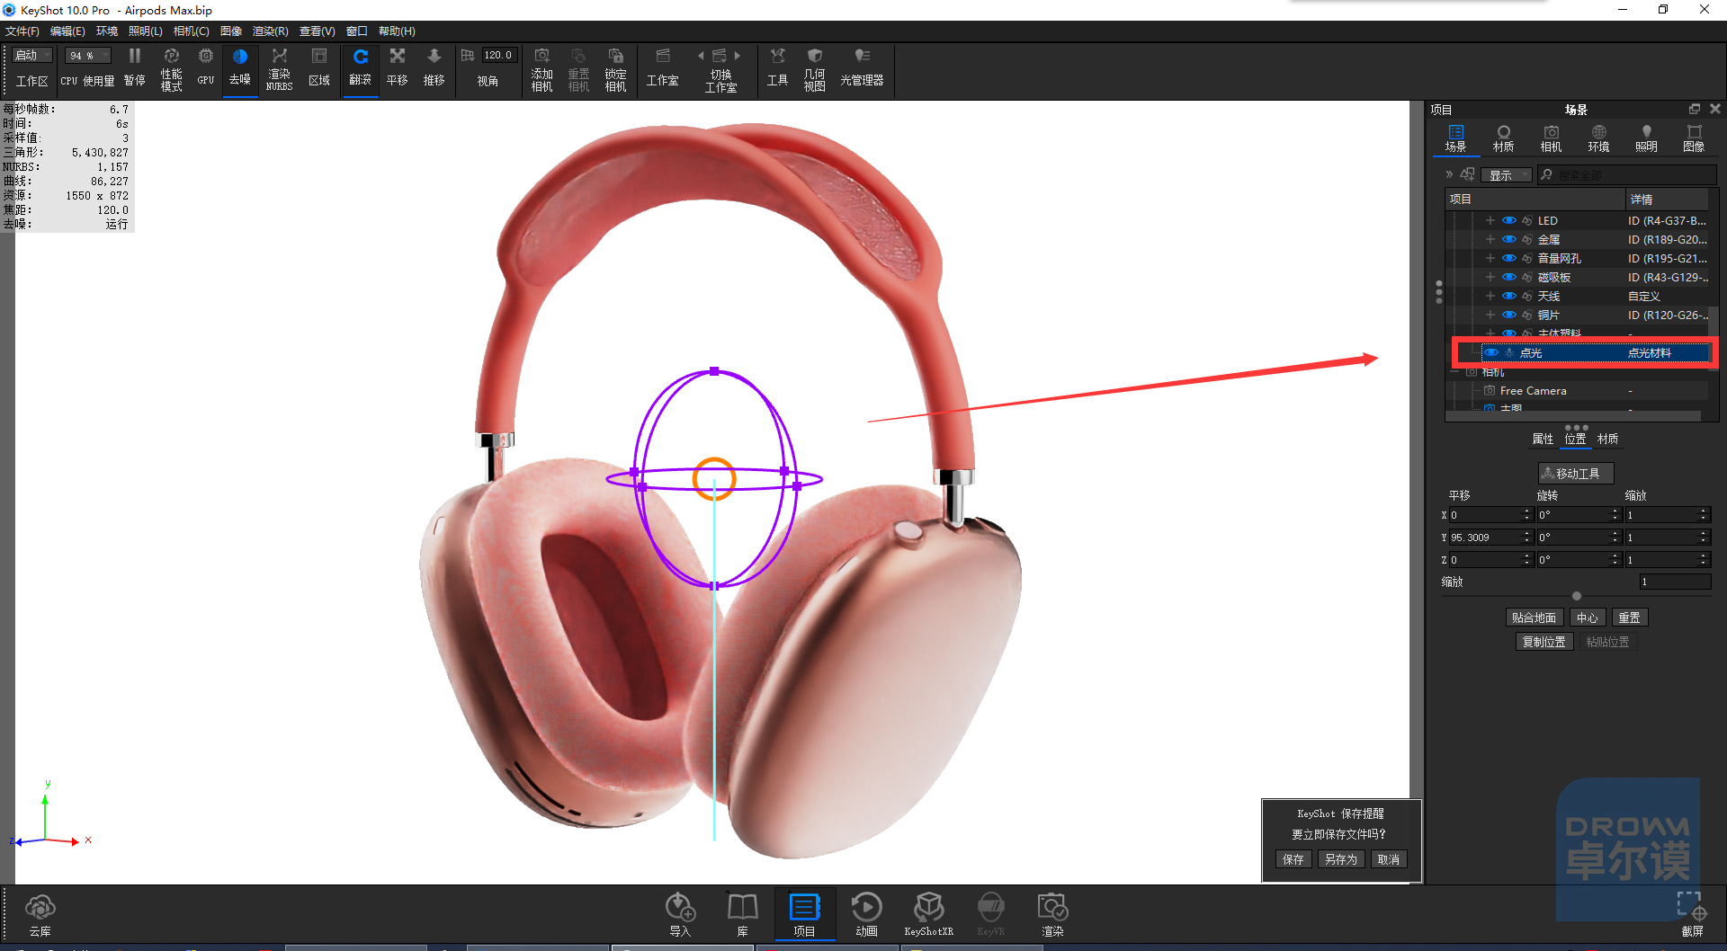
Task: Toggle GPU rendering mode
Action: click(206, 67)
